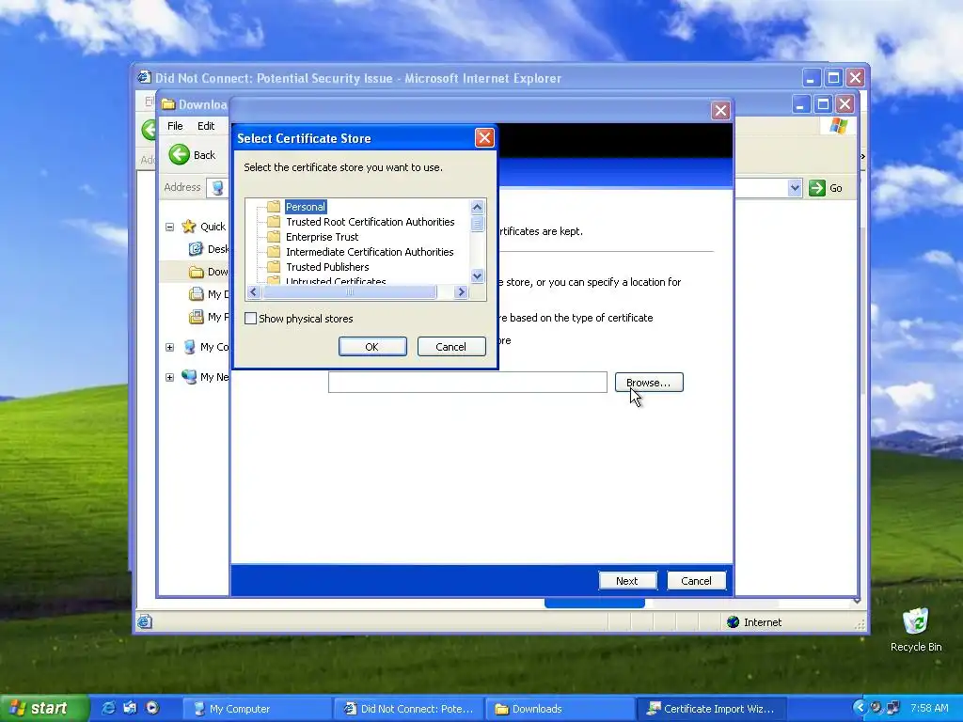
Task: Click the Enterprise Trust folder icon
Action: click(274, 237)
